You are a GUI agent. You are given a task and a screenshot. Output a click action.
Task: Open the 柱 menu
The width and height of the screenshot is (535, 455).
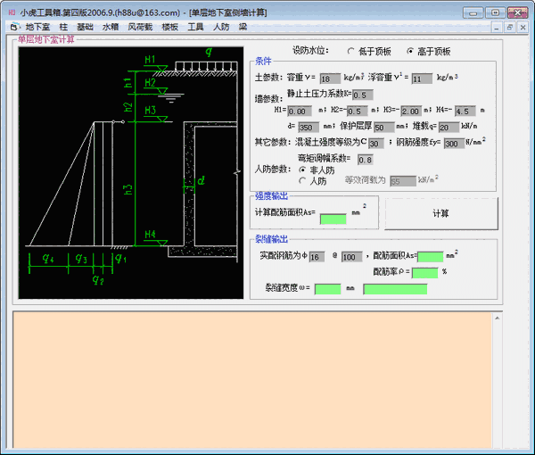click(63, 28)
